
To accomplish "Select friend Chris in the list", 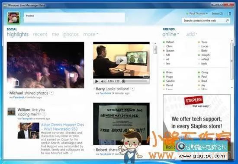I will [169, 46].
